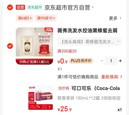
Task: Expand 更多 promotions
Action: point(115,18)
